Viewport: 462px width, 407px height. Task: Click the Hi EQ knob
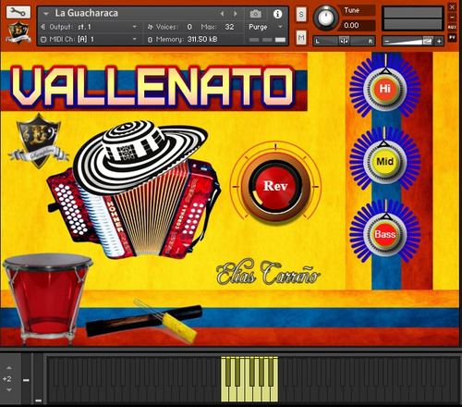[384, 89]
